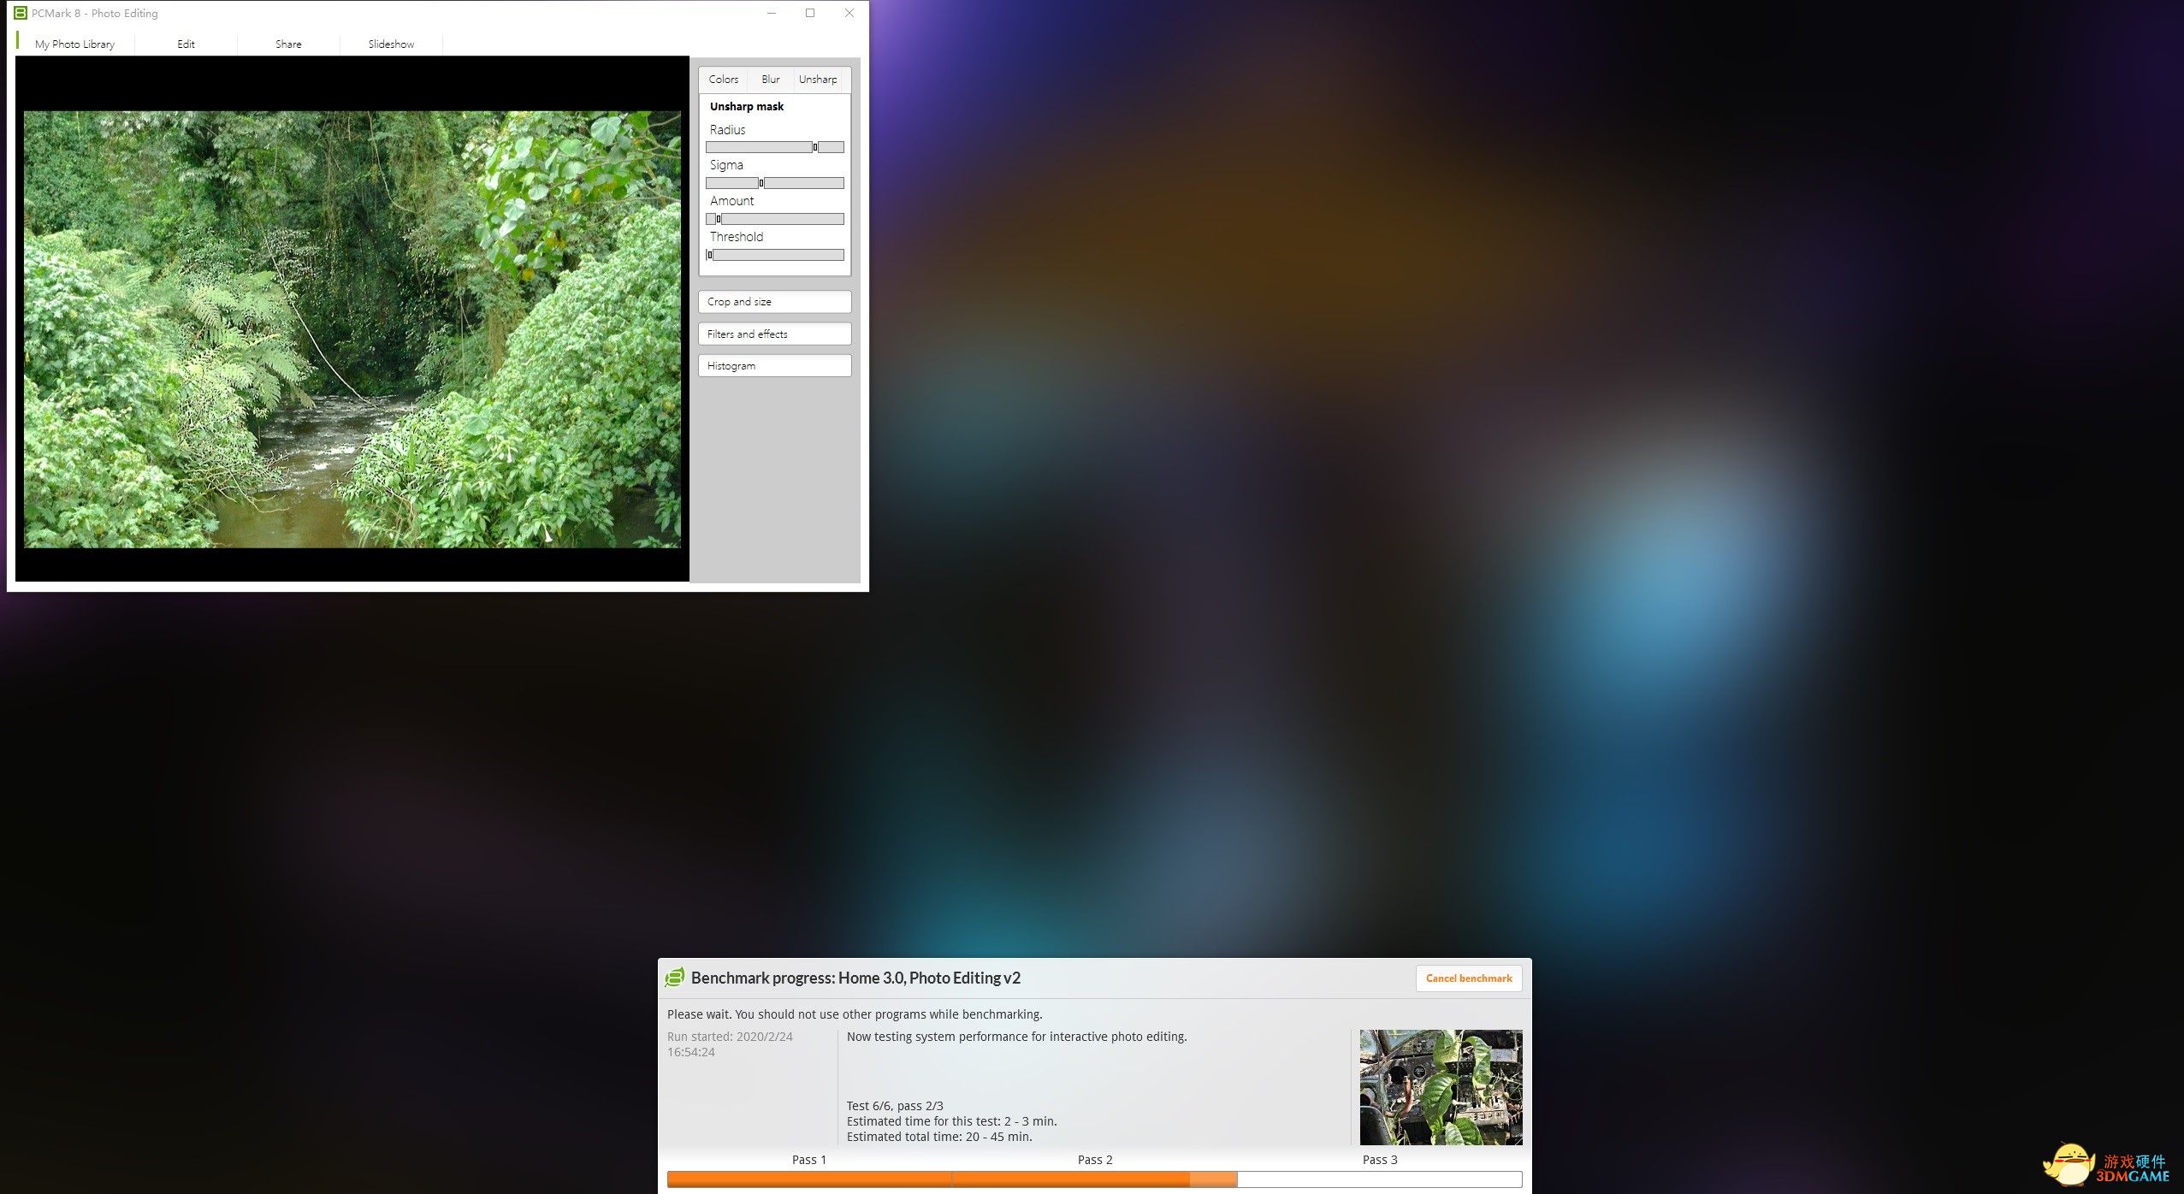Adjust the Sigma slider

click(775, 183)
